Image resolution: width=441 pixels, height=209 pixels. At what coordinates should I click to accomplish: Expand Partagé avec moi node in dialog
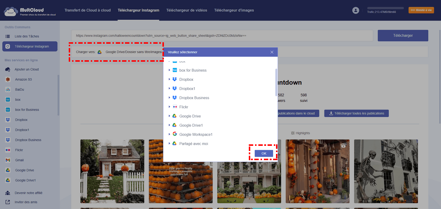click(169, 144)
